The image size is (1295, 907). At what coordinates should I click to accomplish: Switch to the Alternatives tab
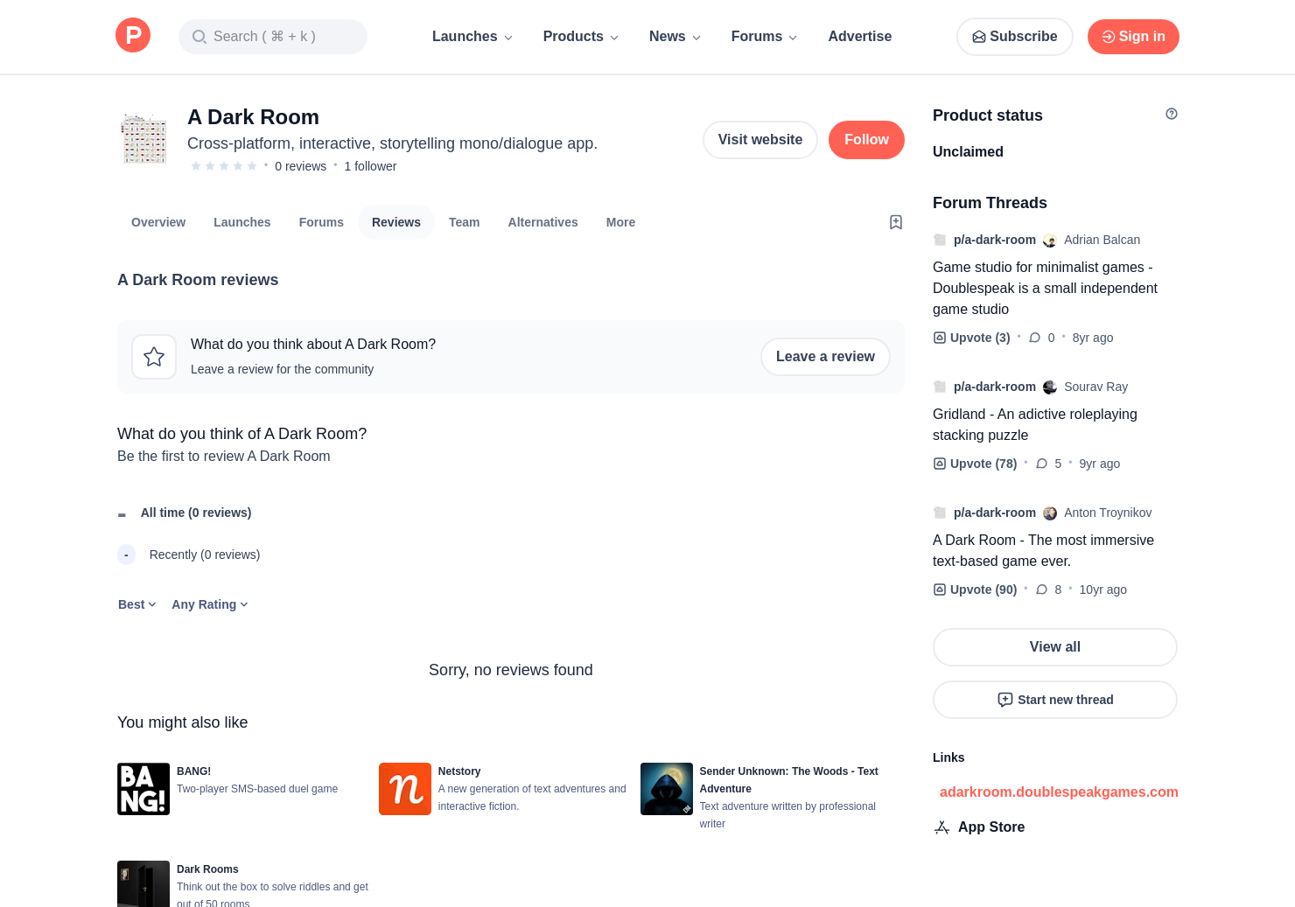coord(543,222)
